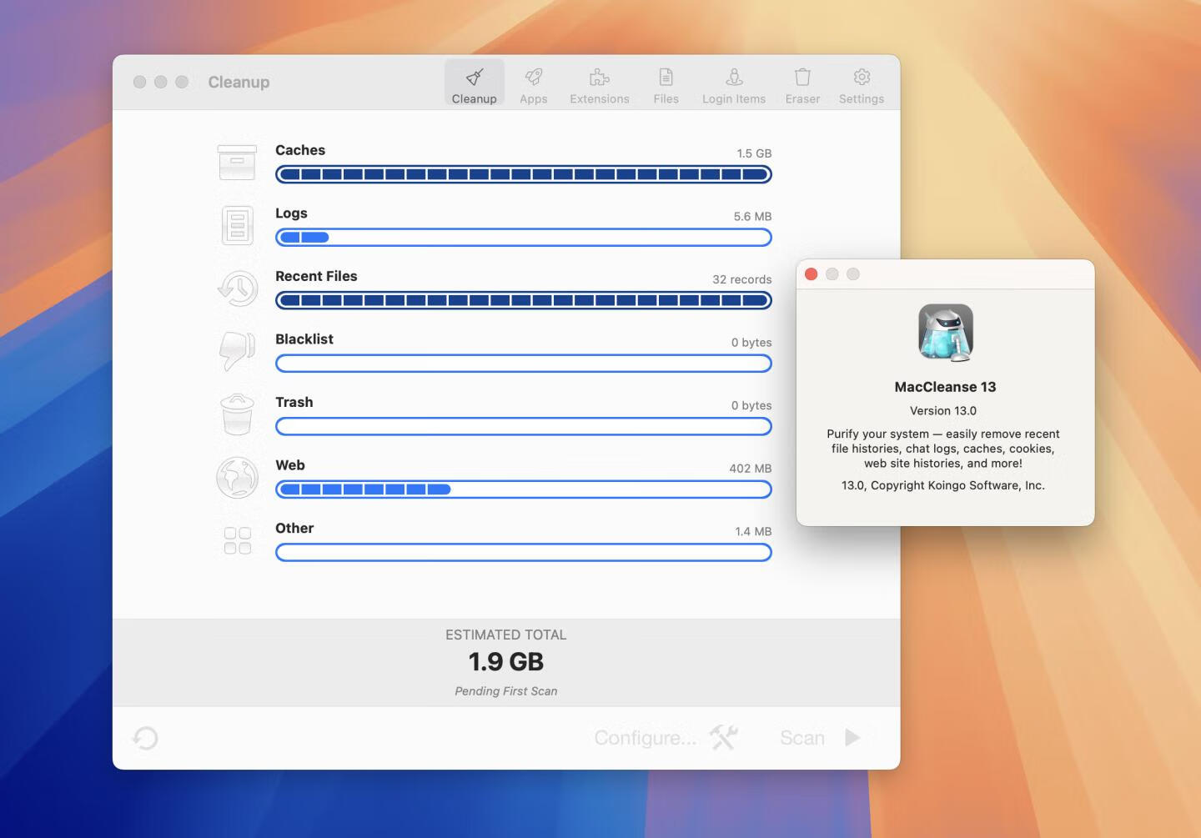The width and height of the screenshot is (1201, 838).
Task: Click the Web globe icon
Action: [x=237, y=478]
